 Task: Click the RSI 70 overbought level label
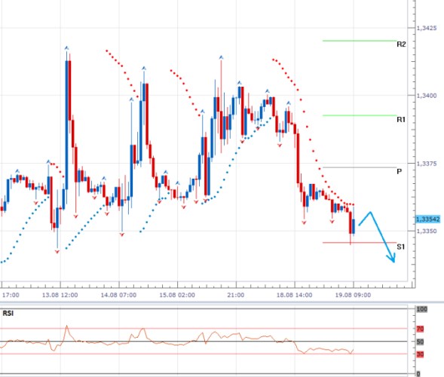pos(420,329)
